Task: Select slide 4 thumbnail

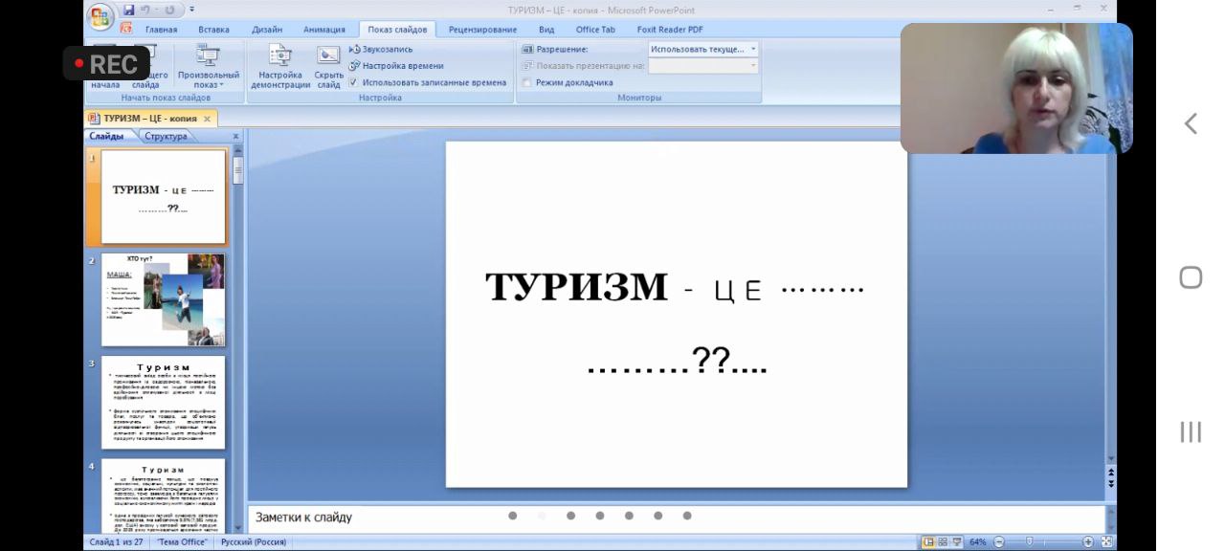Action: coord(164,496)
